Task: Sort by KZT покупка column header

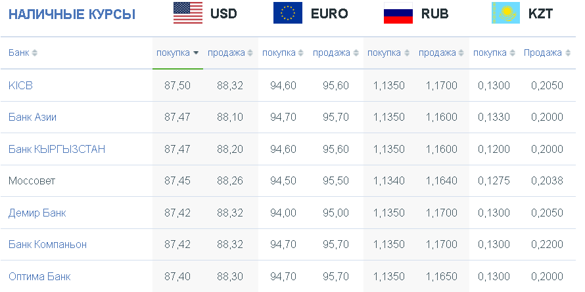Action: (494, 53)
